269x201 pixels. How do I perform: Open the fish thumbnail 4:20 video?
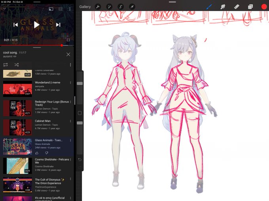(17, 74)
